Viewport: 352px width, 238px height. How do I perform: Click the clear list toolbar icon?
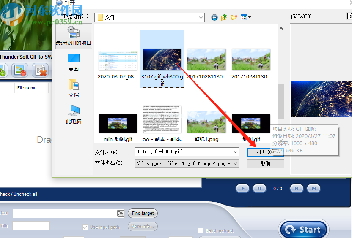(x=41, y=70)
